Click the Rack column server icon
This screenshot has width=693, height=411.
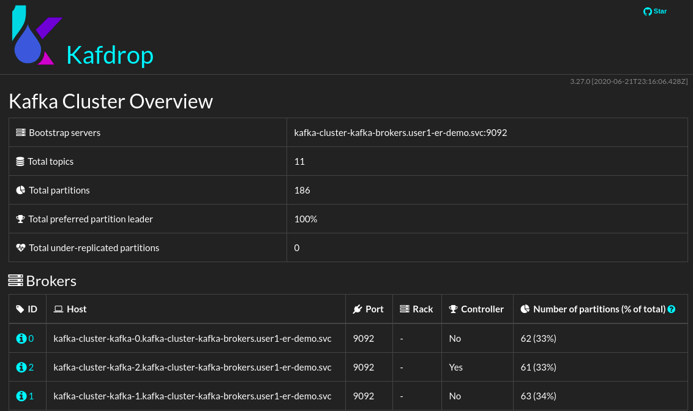[x=405, y=309]
